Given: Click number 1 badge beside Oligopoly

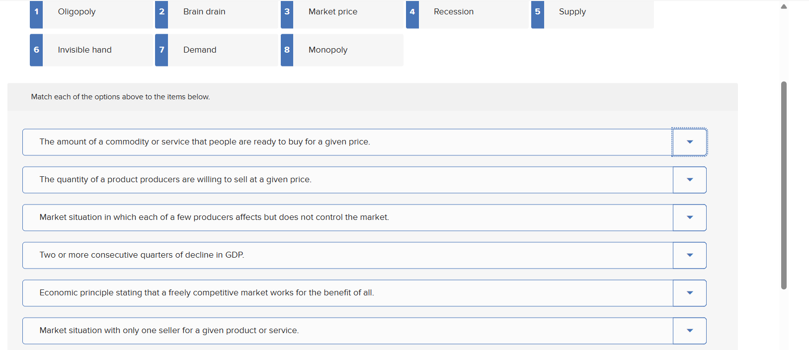Looking at the screenshot, I should (x=36, y=12).
